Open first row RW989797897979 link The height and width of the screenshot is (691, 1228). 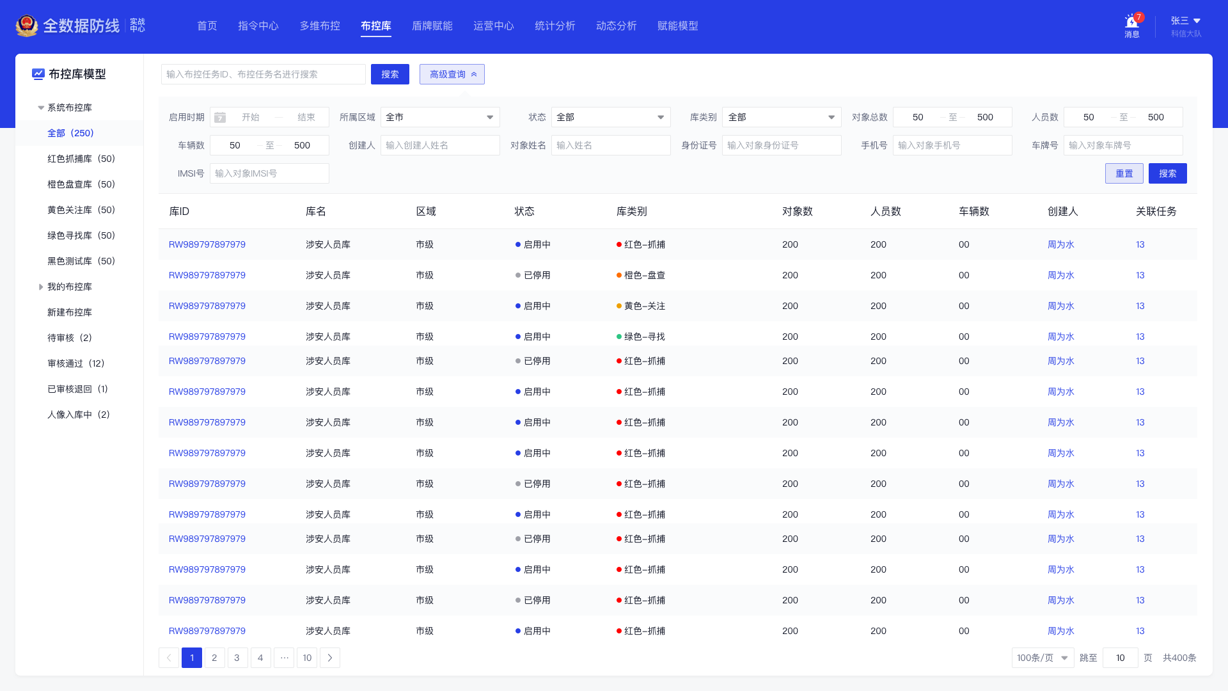[x=207, y=244]
